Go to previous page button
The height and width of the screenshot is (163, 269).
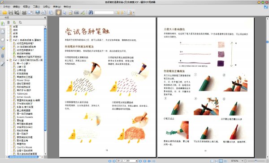pyautogui.click(x=114, y=161)
